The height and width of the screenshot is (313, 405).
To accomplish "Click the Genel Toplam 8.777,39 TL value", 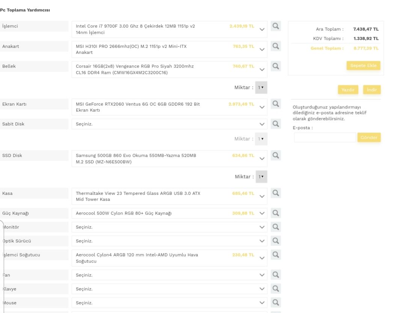I will click(366, 48).
